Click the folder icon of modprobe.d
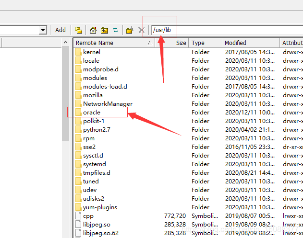 (x=78, y=69)
